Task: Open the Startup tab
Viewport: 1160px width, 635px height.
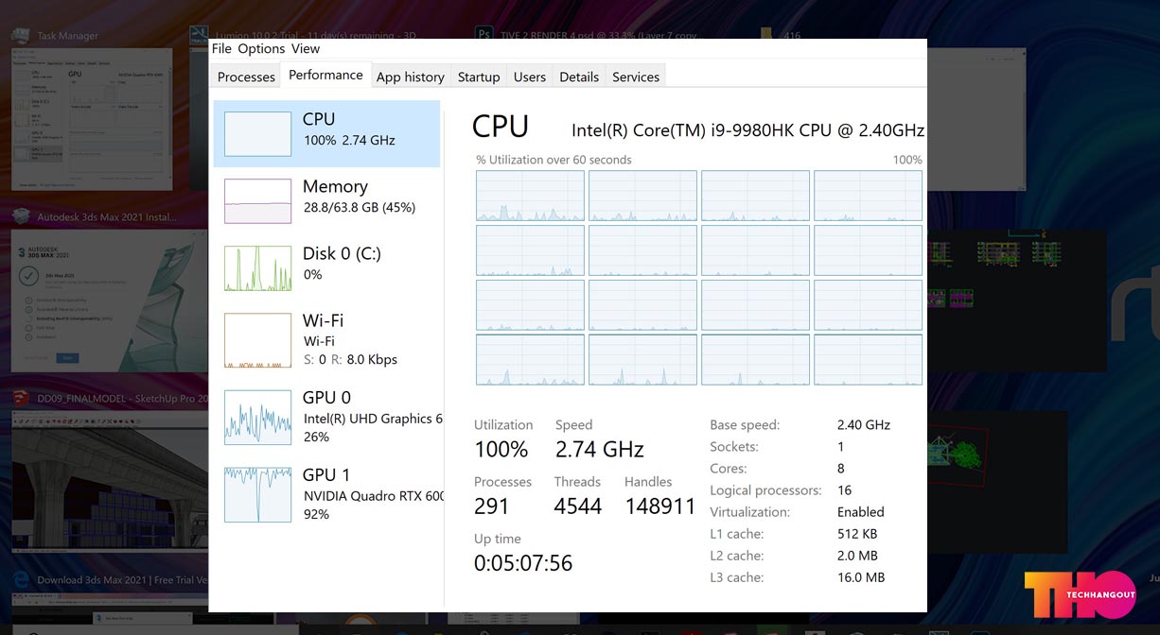Action: (479, 77)
